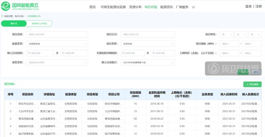Screen dimensions: 265x137
Task: Expand the 业务类型 dropdown
Action: [x=57, y=62]
